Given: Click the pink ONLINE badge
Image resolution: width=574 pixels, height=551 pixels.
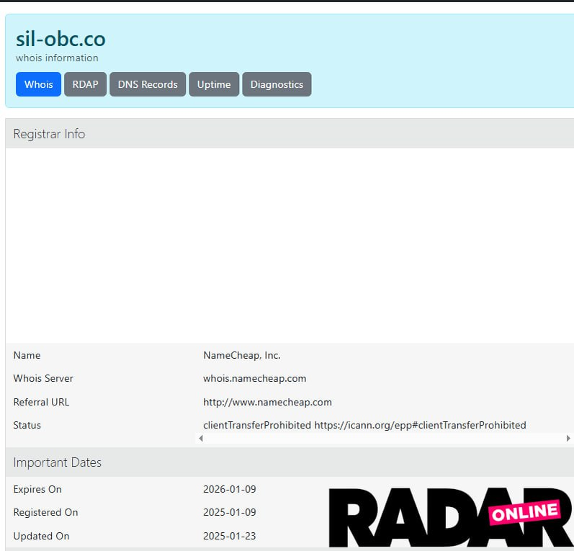Looking at the screenshot, I should tap(525, 512).
